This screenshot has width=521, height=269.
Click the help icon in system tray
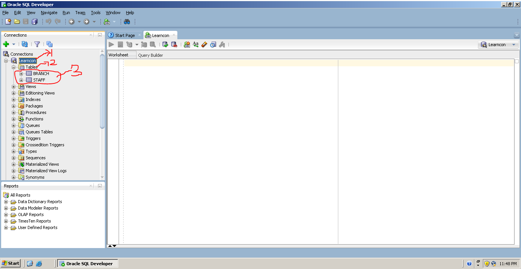tap(469, 263)
